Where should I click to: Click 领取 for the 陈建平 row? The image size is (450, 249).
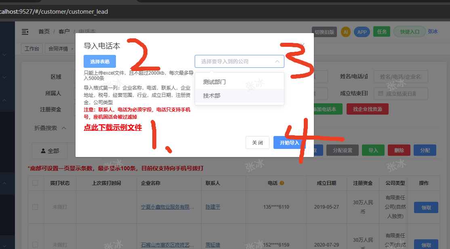[x=426, y=207]
